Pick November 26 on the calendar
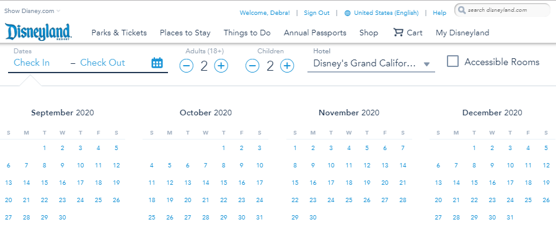 (x=367, y=200)
